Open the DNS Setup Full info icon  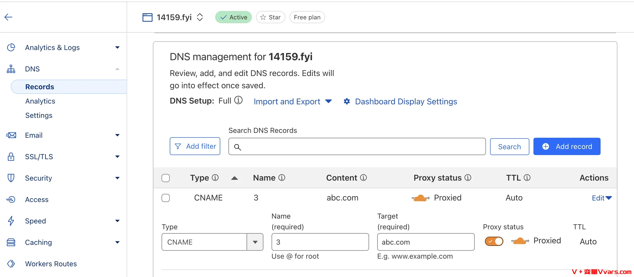(238, 100)
